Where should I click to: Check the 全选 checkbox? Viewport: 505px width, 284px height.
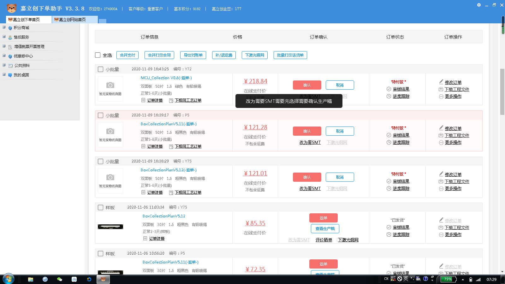[98, 55]
